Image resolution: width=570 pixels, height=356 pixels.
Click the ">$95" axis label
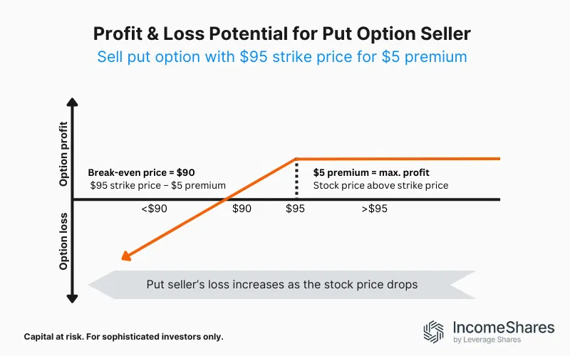(375, 209)
